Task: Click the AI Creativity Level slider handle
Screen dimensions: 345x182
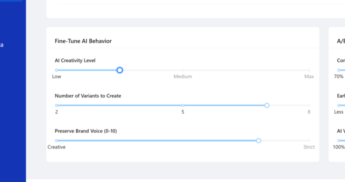Action: [x=120, y=70]
